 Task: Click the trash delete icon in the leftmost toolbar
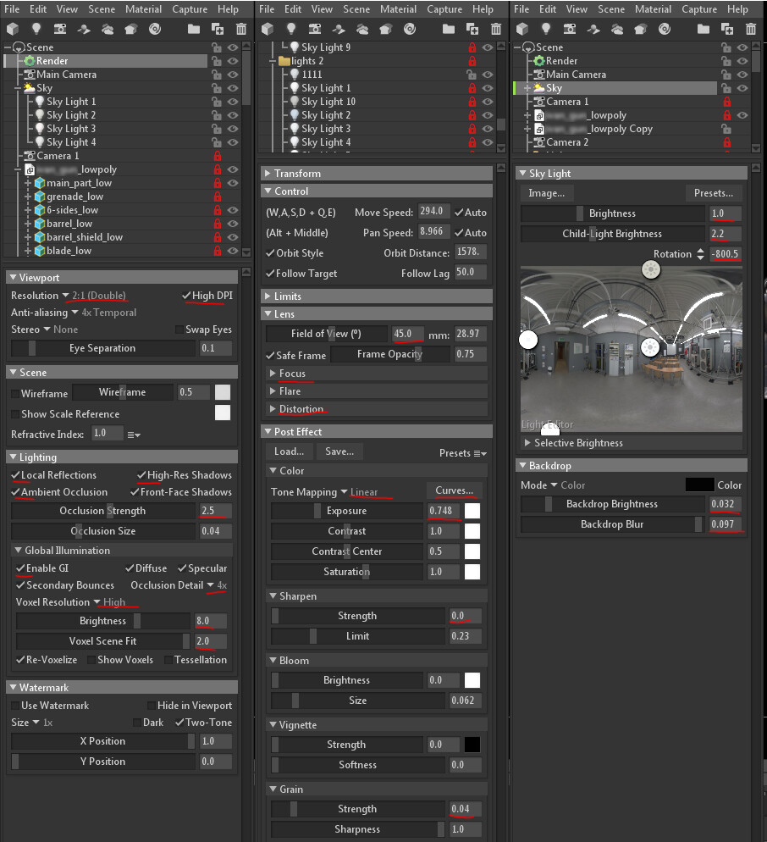pyautogui.click(x=241, y=29)
